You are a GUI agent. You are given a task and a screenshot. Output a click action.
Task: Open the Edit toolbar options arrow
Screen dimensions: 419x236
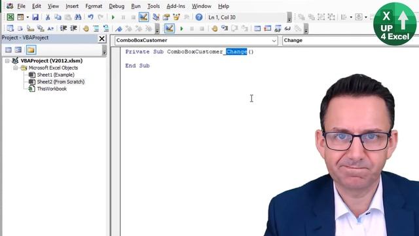(157, 29)
